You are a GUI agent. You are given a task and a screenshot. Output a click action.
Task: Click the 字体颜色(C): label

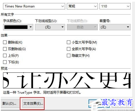coord(12,21)
